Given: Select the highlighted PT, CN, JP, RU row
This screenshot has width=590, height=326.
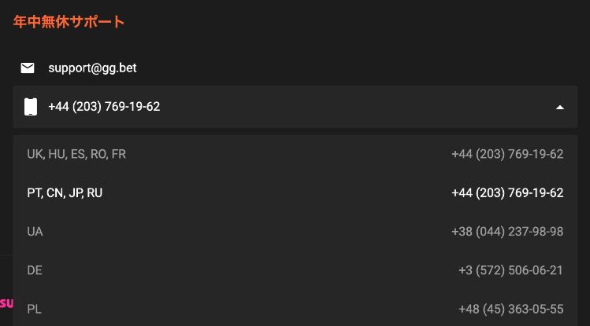Looking at the screenshot, I should tap(295, 192).
